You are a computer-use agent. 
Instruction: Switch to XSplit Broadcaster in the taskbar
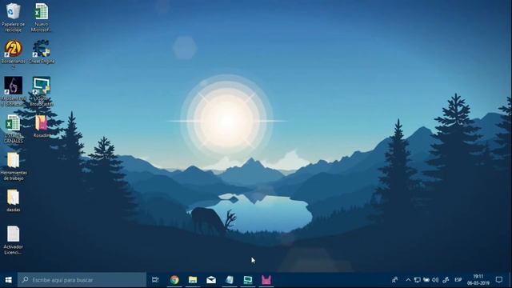(x=248, y=280)
